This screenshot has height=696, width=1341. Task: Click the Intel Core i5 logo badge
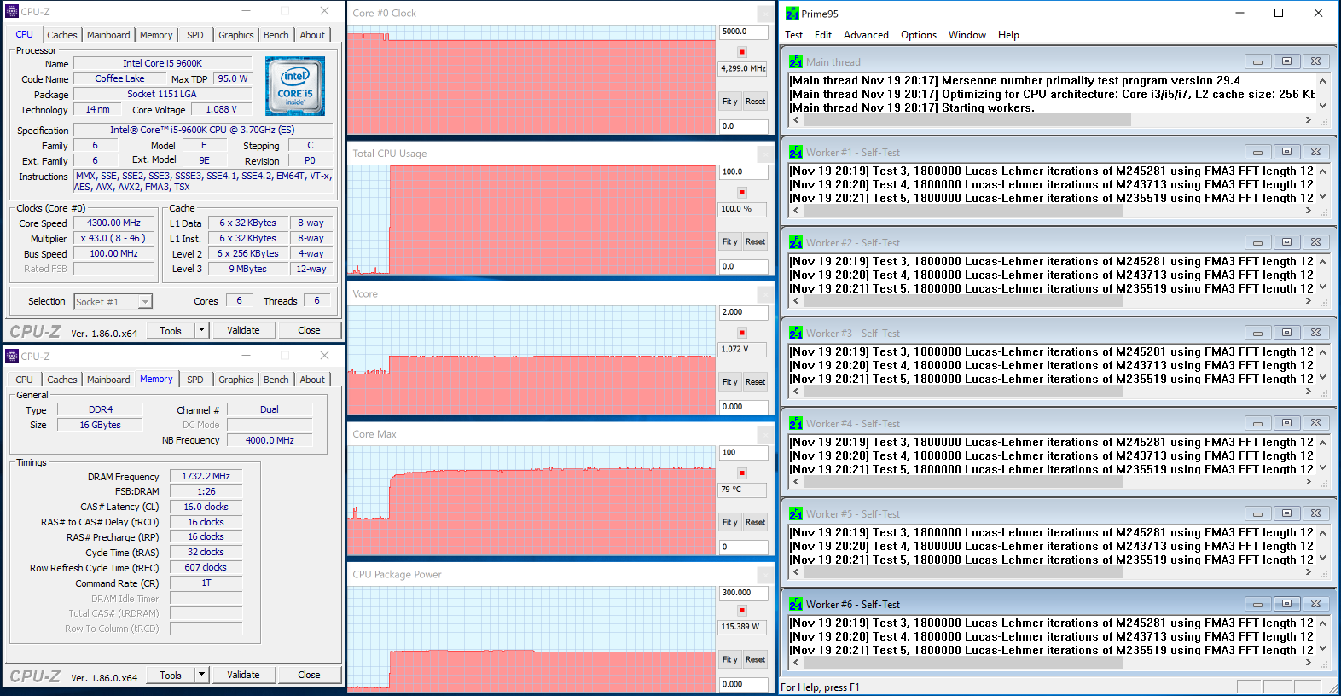(x=295, y=86)
